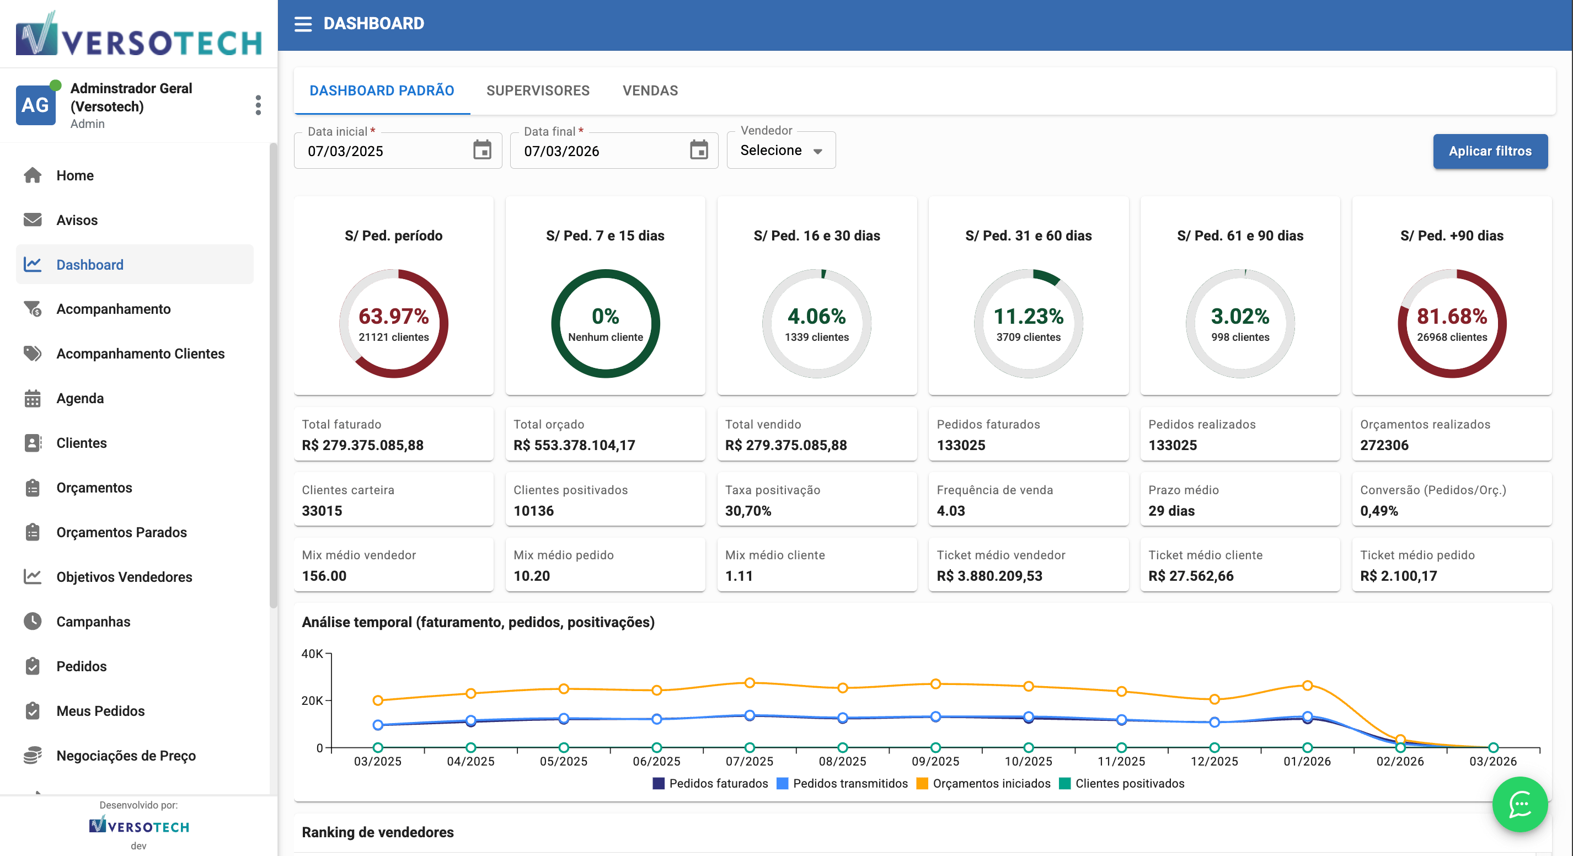Switch to the VENDAS tab
The height and width of the screenshot is (856, 1573).
[x=650, y=90]
